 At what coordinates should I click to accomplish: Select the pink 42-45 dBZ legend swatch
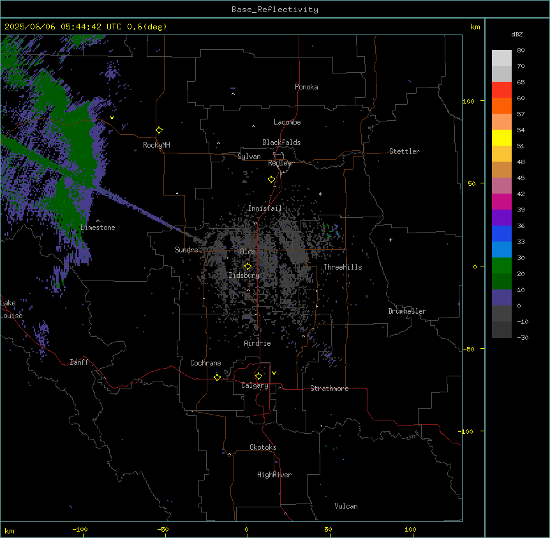tap(502, 186)
